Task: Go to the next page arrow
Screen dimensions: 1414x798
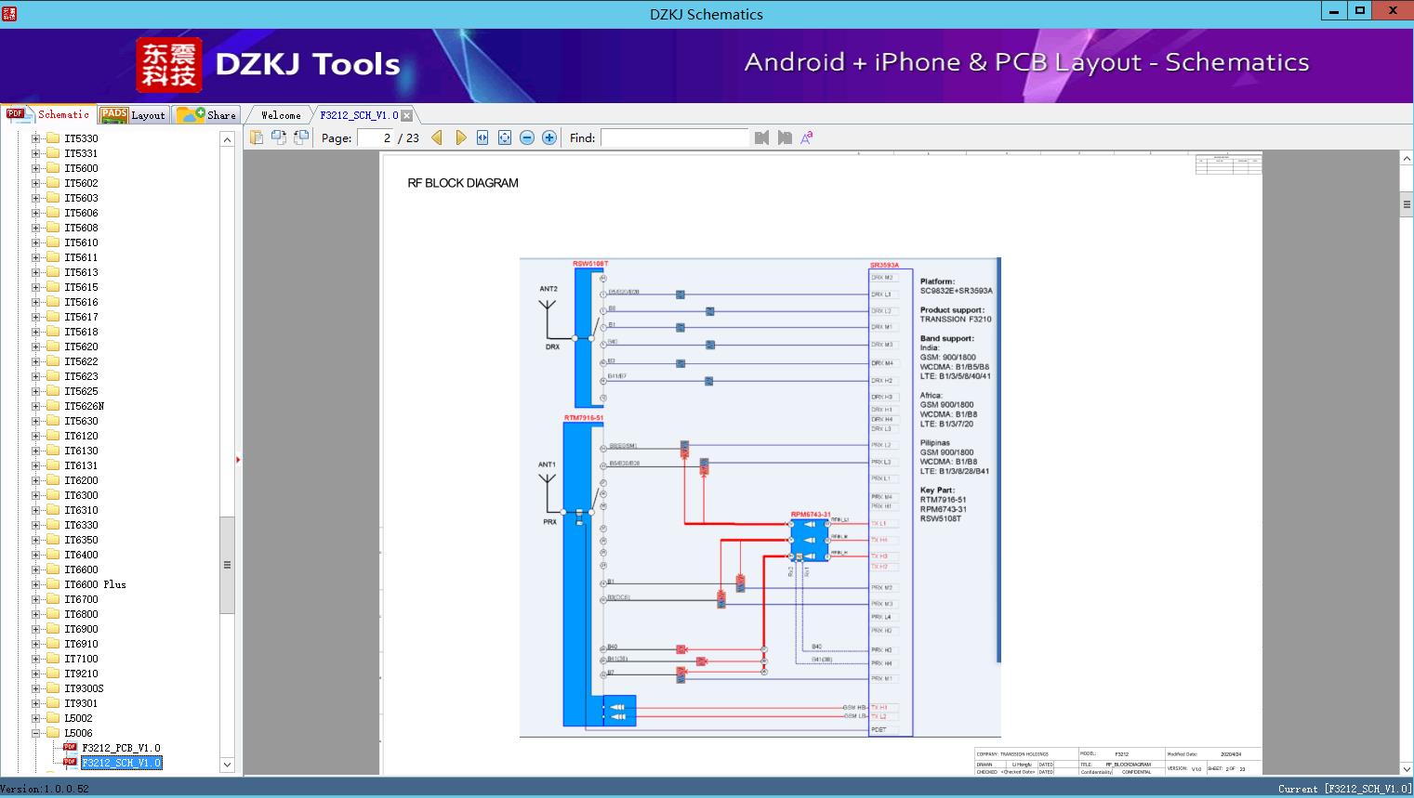Action: tap(460, 137)
